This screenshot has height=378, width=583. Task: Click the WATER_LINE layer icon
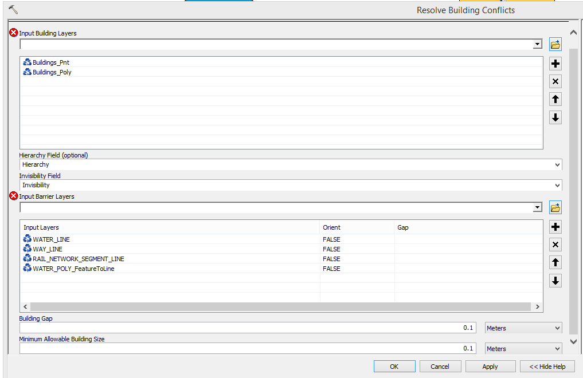[x=27, y=239]
